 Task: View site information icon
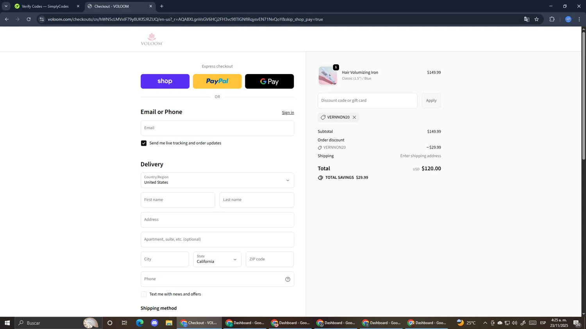point(42,19)
